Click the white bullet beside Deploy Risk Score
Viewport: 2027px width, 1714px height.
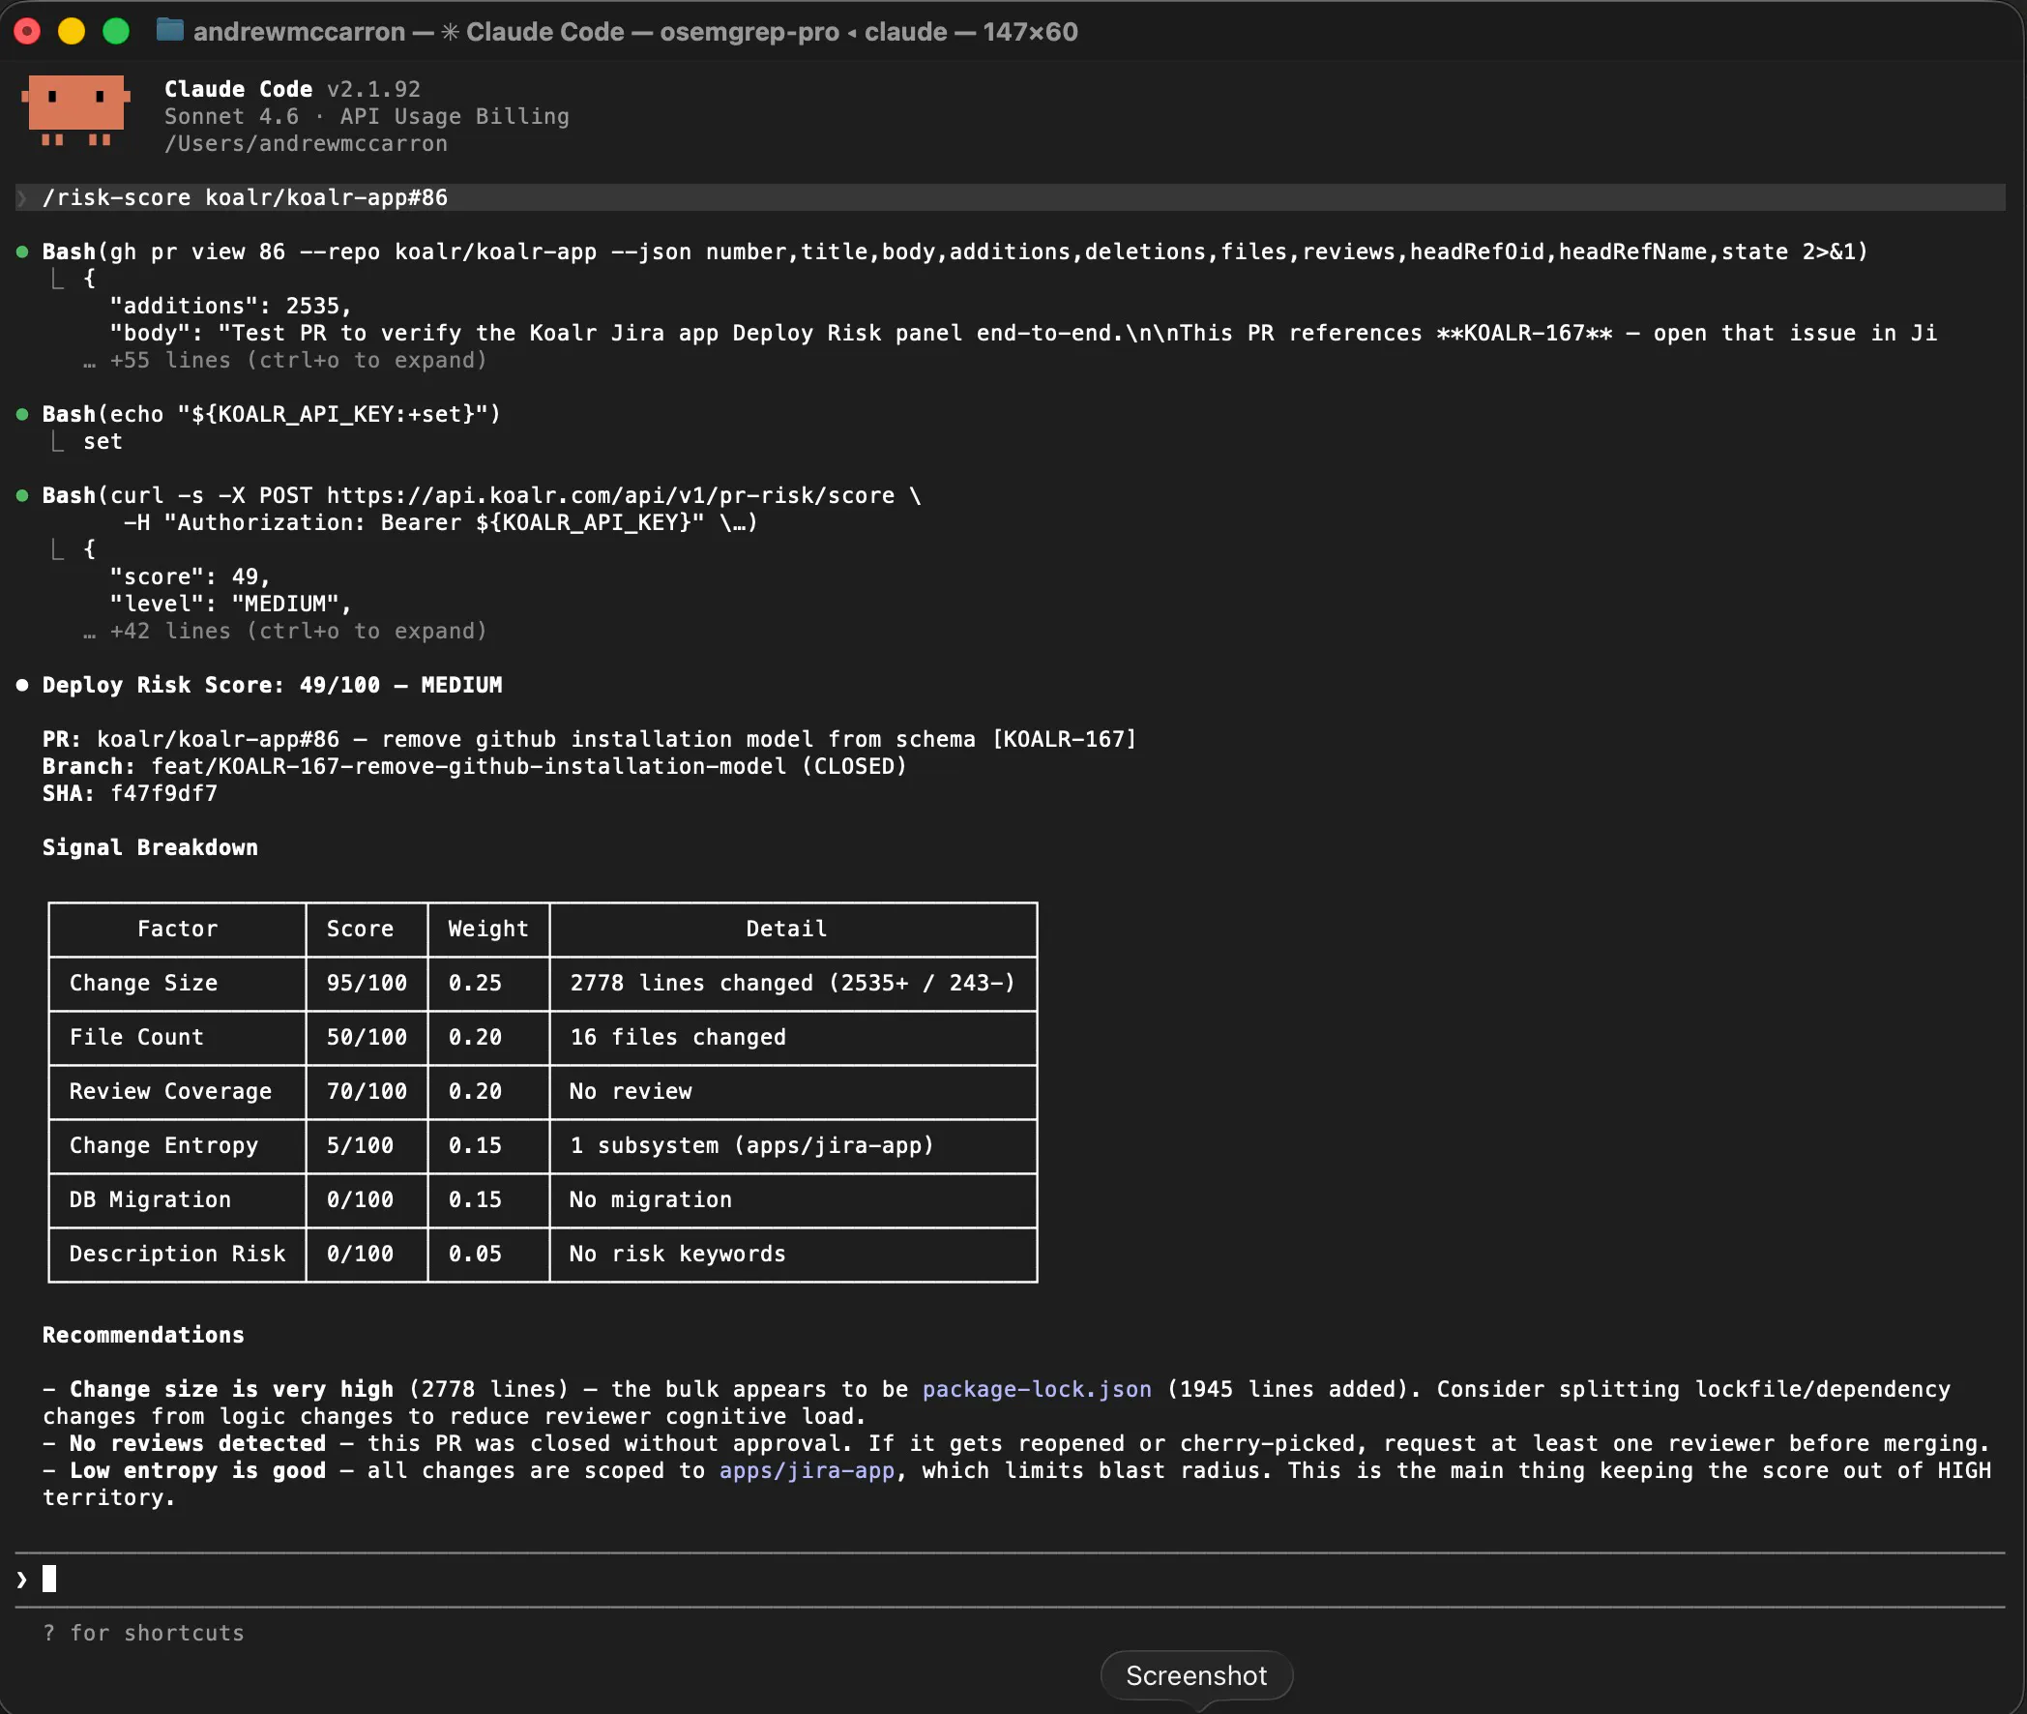tap(22, 685)
